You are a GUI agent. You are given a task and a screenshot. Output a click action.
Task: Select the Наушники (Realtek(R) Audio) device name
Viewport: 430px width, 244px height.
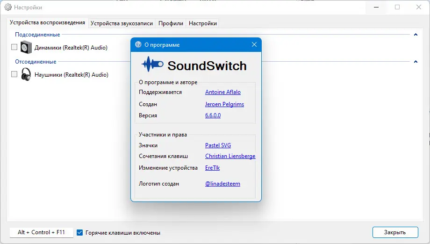(72, 75)
